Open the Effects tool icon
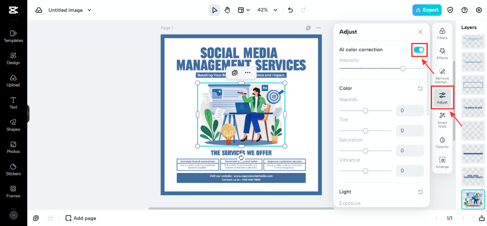Viewport: 487px width, 226px height. [442, 54]
